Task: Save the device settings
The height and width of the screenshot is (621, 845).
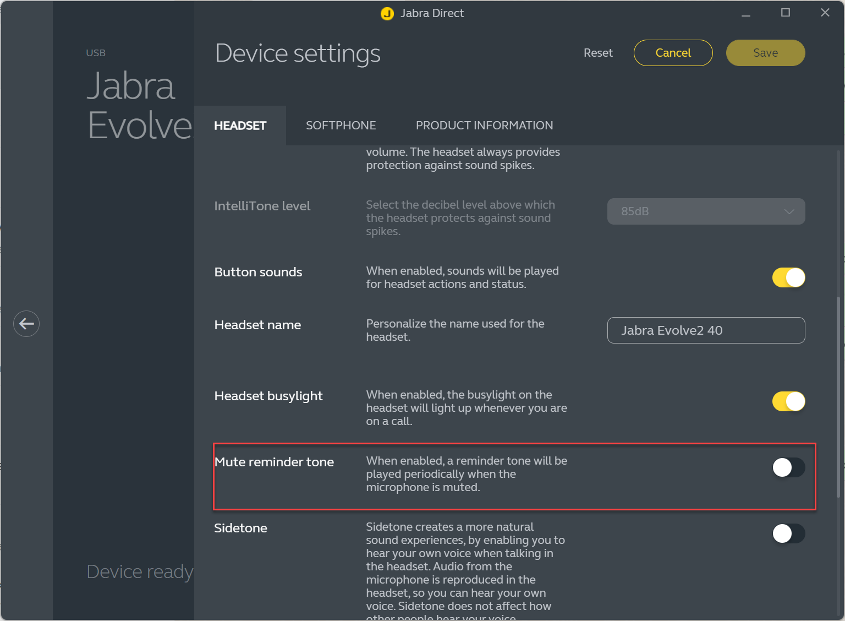Action: (765, 53)
